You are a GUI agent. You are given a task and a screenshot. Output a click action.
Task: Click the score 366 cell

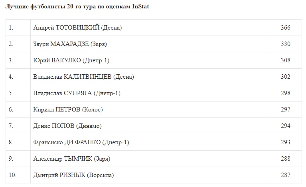point(285,28)
